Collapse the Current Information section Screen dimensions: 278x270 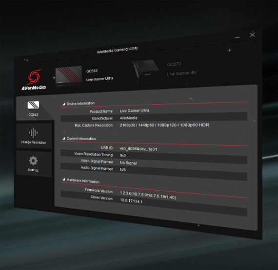coord(64,138)
